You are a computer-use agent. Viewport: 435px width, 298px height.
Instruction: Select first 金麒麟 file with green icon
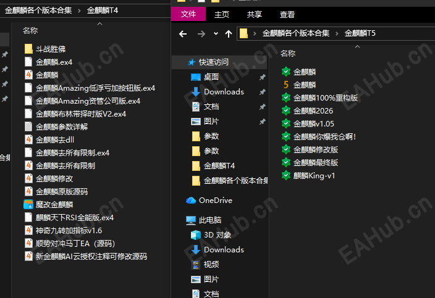298,72
